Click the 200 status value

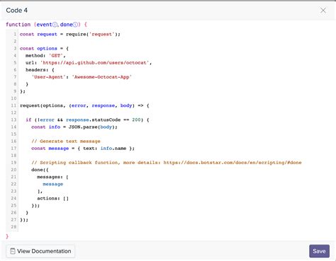[x=136, y=120]
